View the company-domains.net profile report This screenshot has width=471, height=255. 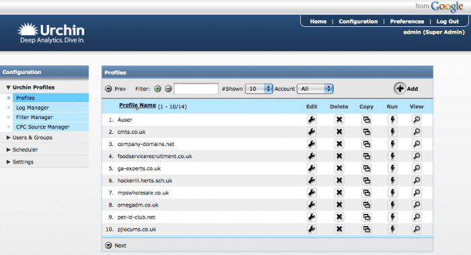(x=416, y=144)
